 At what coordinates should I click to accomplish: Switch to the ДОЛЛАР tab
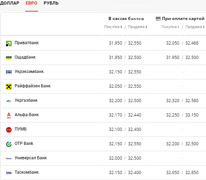click(x=10, y=3)
